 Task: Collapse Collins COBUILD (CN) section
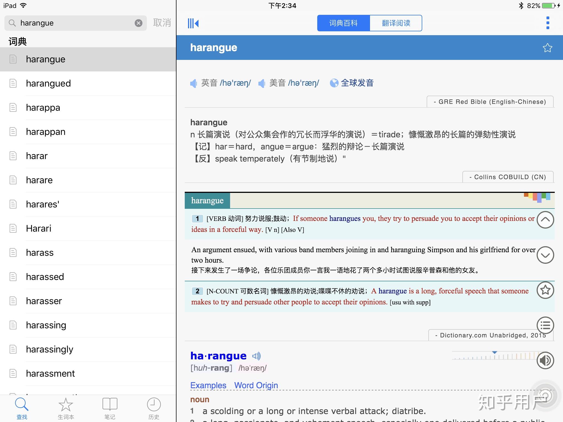(508, 177)
